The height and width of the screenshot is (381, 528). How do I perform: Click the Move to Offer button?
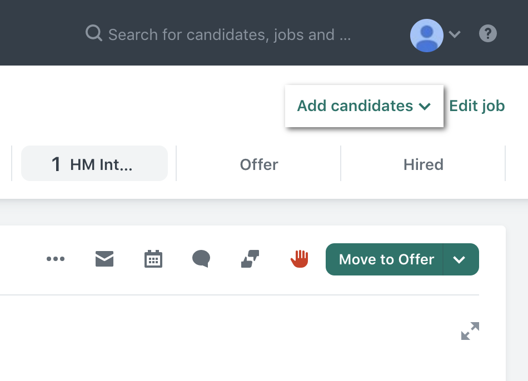pos(385,259)
